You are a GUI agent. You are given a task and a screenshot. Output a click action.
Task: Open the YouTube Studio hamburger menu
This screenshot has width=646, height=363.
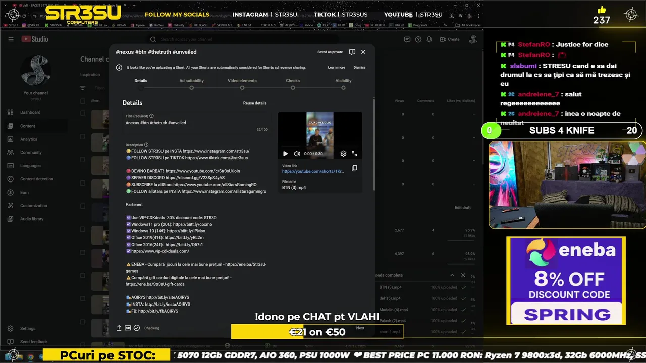point(11,39)
